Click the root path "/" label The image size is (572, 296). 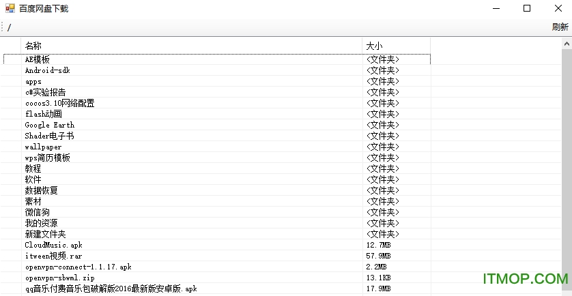(9, 27)
